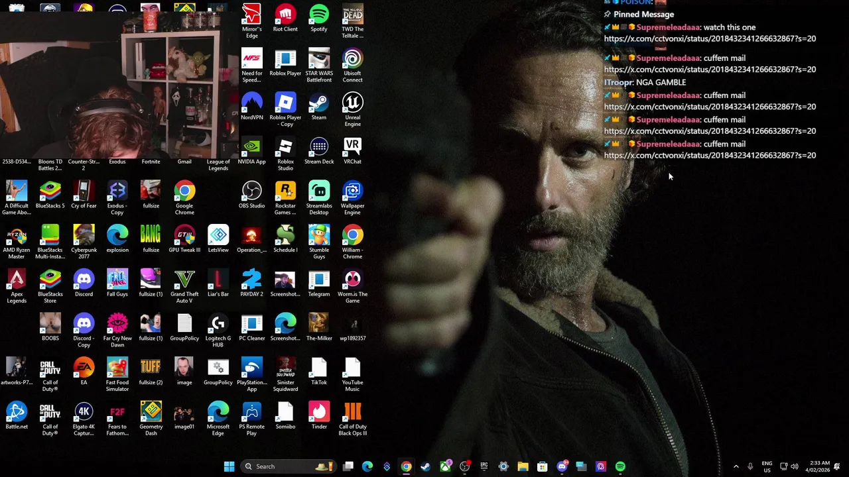Select Liar's Bar desktop icon
Viewport: 849px width, 477px height.
click(218, 283)
